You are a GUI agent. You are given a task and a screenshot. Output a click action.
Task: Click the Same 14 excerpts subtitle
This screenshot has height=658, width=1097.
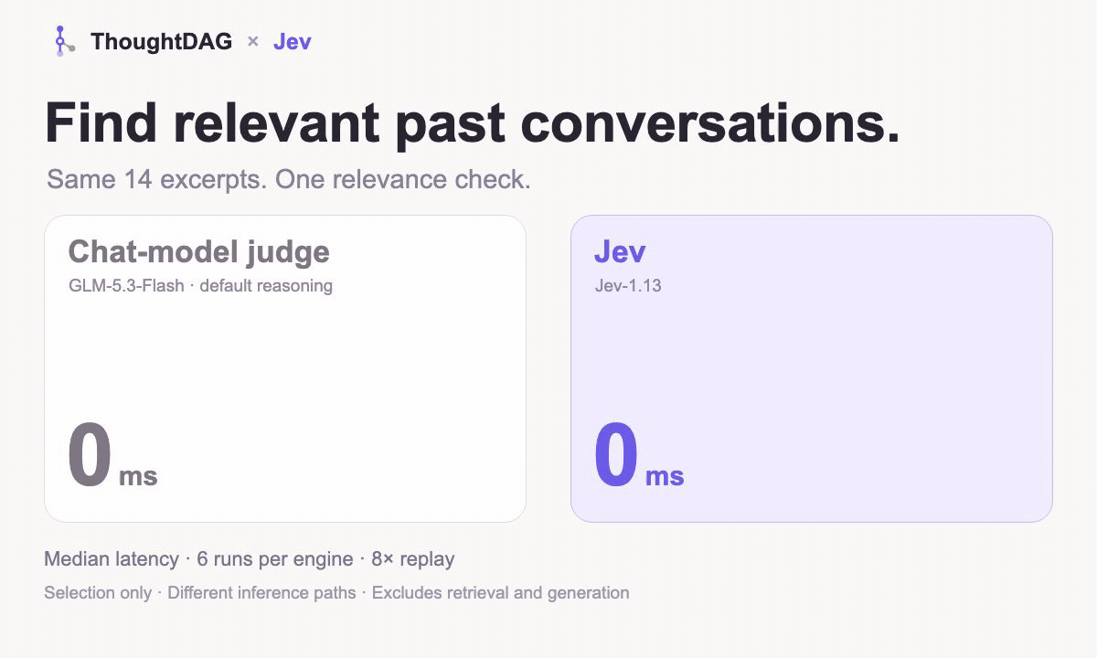click(x=289, y=179)
